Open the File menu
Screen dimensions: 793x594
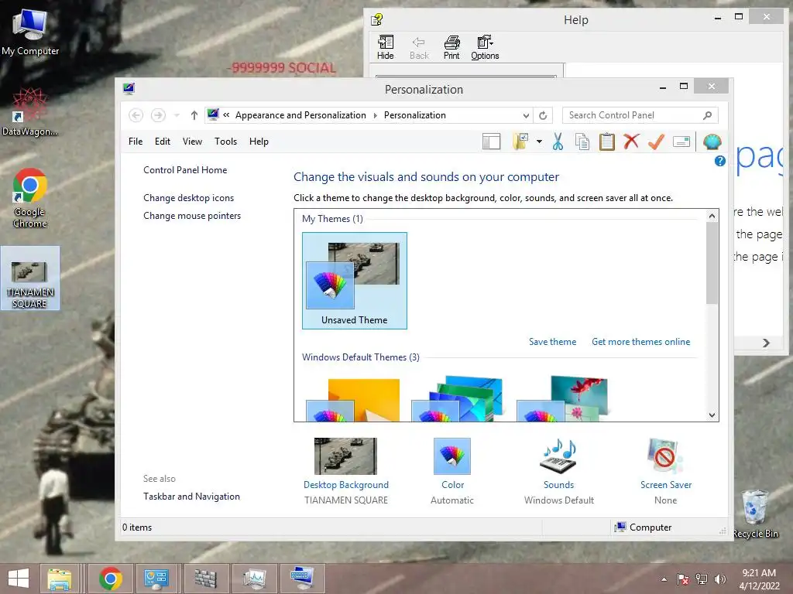(136, 142)
